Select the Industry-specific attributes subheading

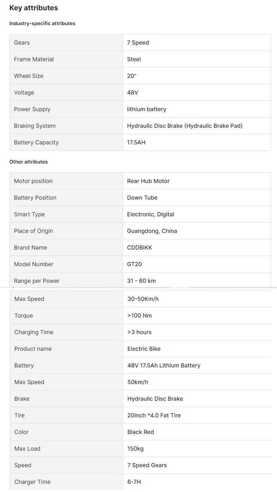coord(42,23)
